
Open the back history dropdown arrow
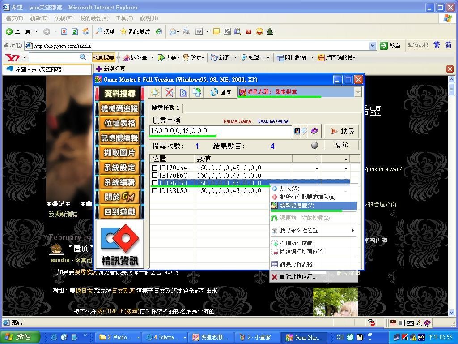click(36, 31)
